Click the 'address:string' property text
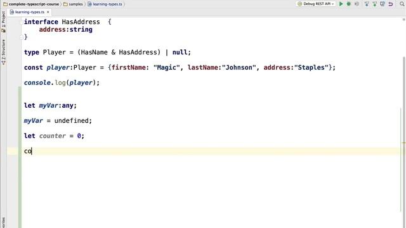The width and height of the screenshot is (406, 228). [66, 30]
